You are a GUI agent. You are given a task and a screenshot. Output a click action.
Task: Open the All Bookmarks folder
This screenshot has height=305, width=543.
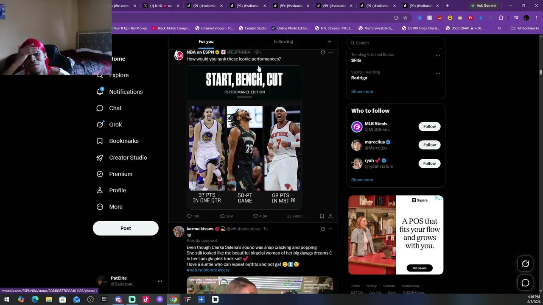525,28
